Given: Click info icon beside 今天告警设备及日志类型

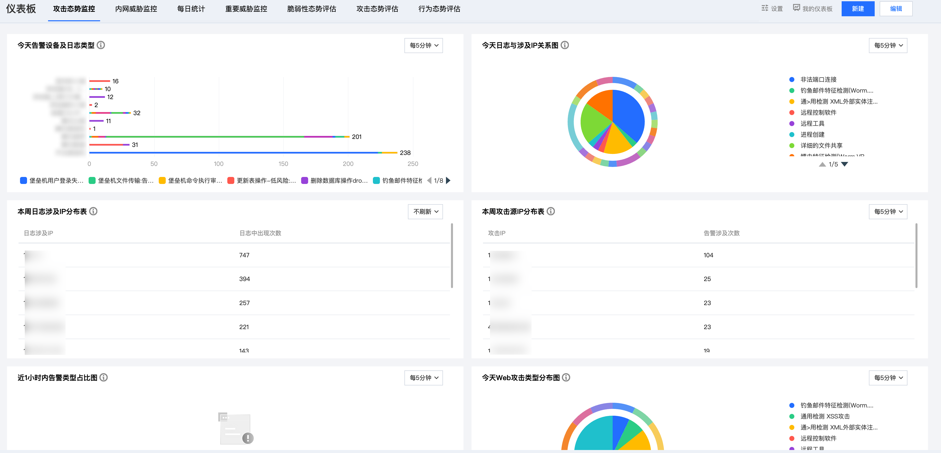Looking at the screenshot, I should click(x=101, y=45).
